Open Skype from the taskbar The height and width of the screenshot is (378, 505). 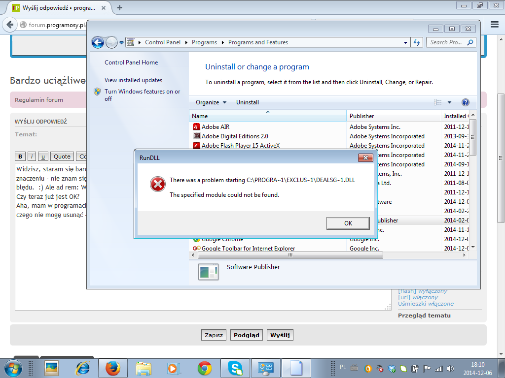tap(235, 368)
